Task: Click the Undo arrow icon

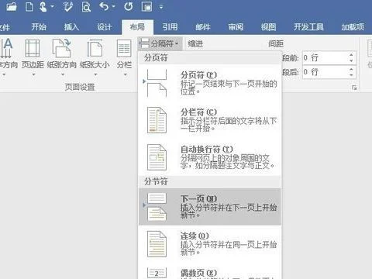Action: click(104, 6)
